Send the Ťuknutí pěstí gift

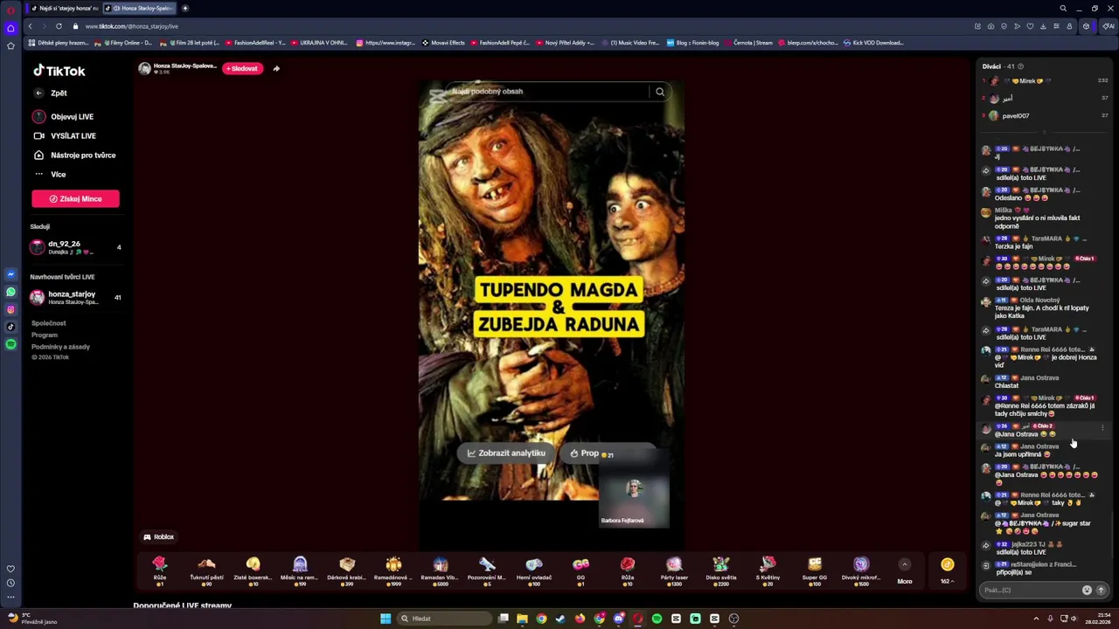(206, 570)
